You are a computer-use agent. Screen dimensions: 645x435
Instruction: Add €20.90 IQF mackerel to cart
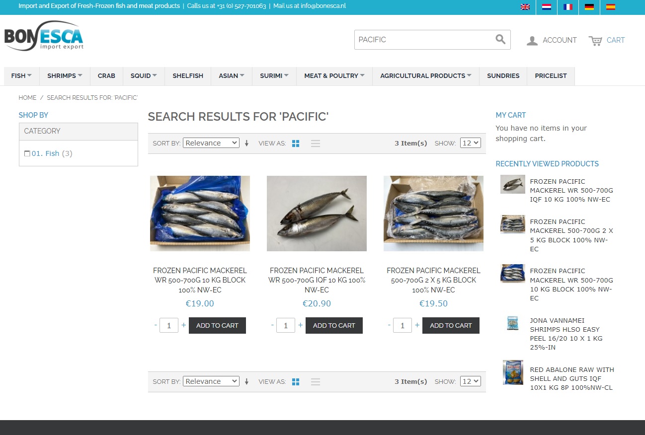click(334, 325)
